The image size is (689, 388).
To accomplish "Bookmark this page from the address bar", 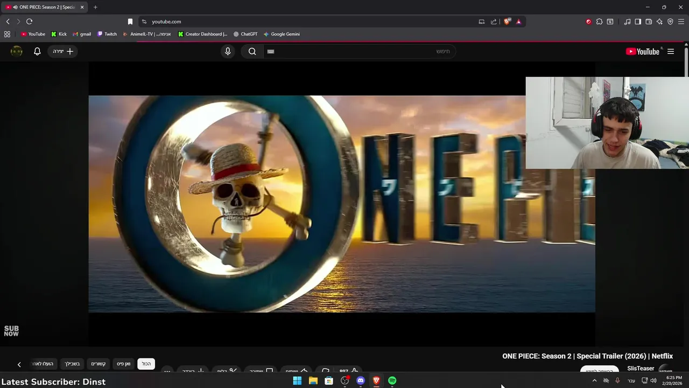I will point(130,22).
